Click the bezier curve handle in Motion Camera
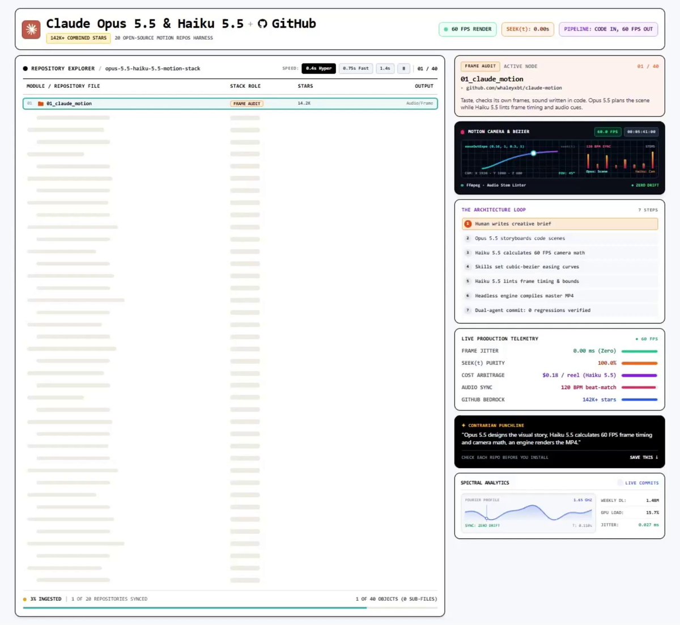This screenshot has width=680, height=625. tap(533, 153)
